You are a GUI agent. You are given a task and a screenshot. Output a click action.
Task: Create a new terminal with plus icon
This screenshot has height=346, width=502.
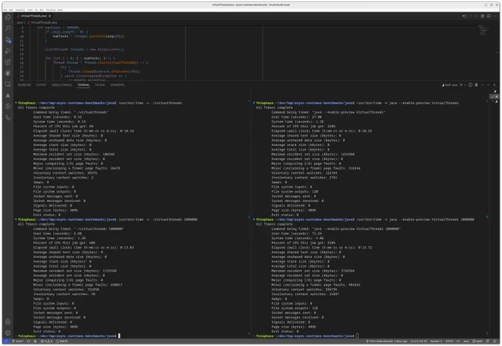pos(461,85)
